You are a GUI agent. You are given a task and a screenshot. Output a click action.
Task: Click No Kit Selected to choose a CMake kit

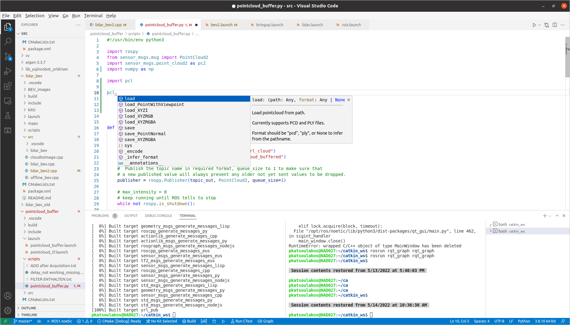[161, 321]
